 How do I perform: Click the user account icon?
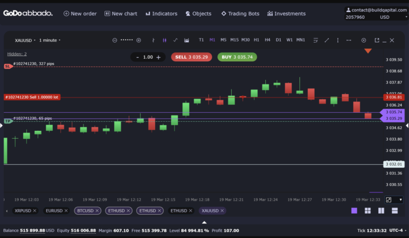[x=348, y=10]
